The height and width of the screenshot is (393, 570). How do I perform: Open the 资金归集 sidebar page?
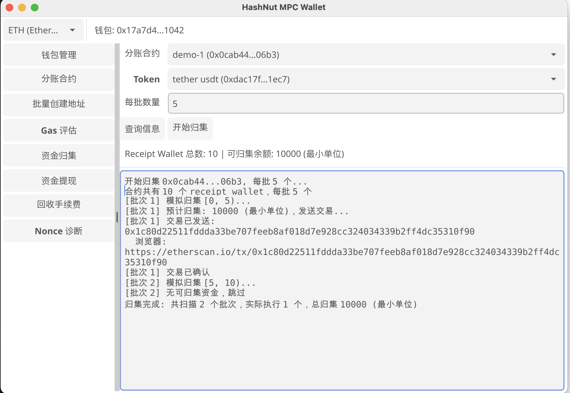(59, 156)
